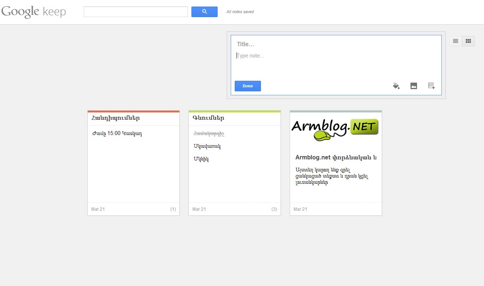Switch to list view icon
This screenshot has height=286, width=484.
[x=456, y=41]
